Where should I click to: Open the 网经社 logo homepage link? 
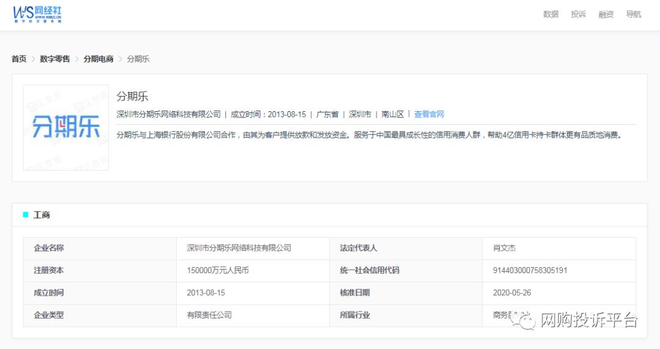point(37,15)
